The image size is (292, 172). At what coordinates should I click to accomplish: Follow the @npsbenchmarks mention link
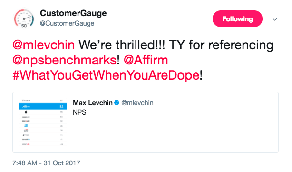(65, 60)
